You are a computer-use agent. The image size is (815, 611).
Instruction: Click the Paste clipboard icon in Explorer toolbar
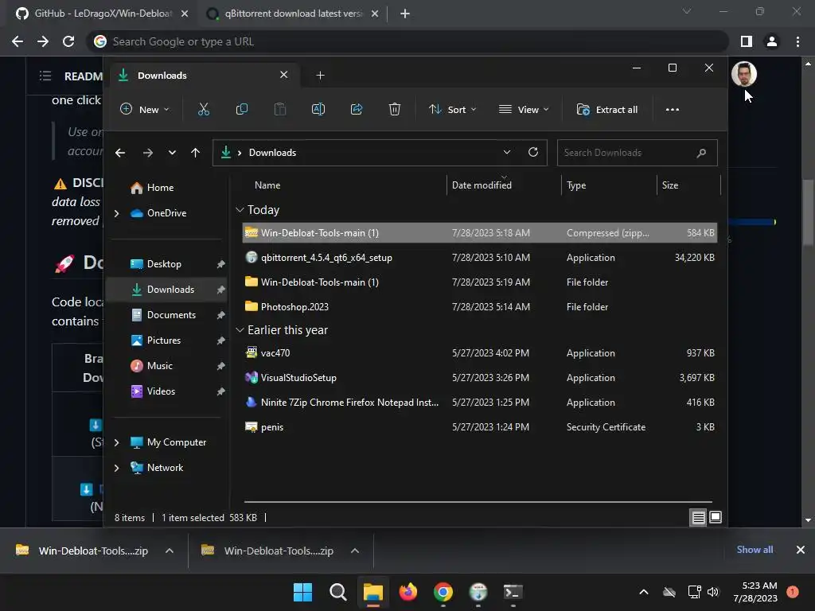pos(280,110)
